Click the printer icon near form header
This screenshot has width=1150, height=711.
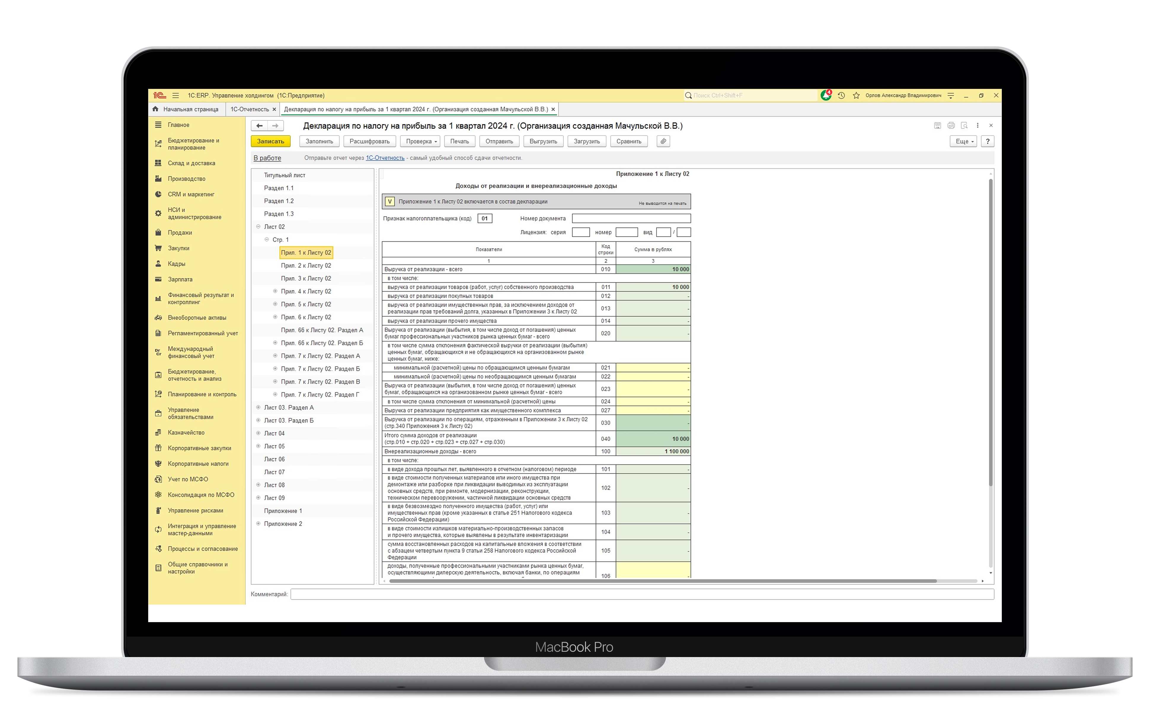point(951,126)
